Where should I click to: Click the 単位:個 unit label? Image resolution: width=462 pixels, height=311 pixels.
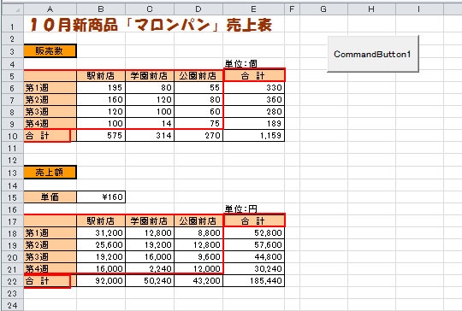[x=240, y=63]
